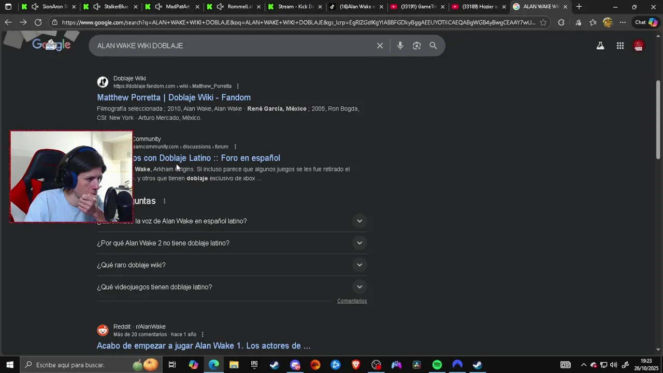This screenshot has width=663, height=373.
Task: Reload the page with the refresh icon
Action: click(38, 22)
